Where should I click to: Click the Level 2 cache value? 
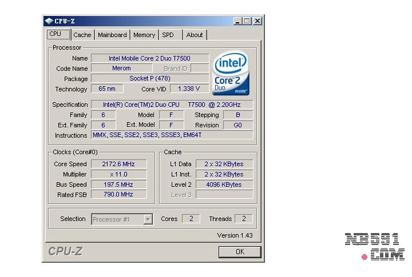224,184
